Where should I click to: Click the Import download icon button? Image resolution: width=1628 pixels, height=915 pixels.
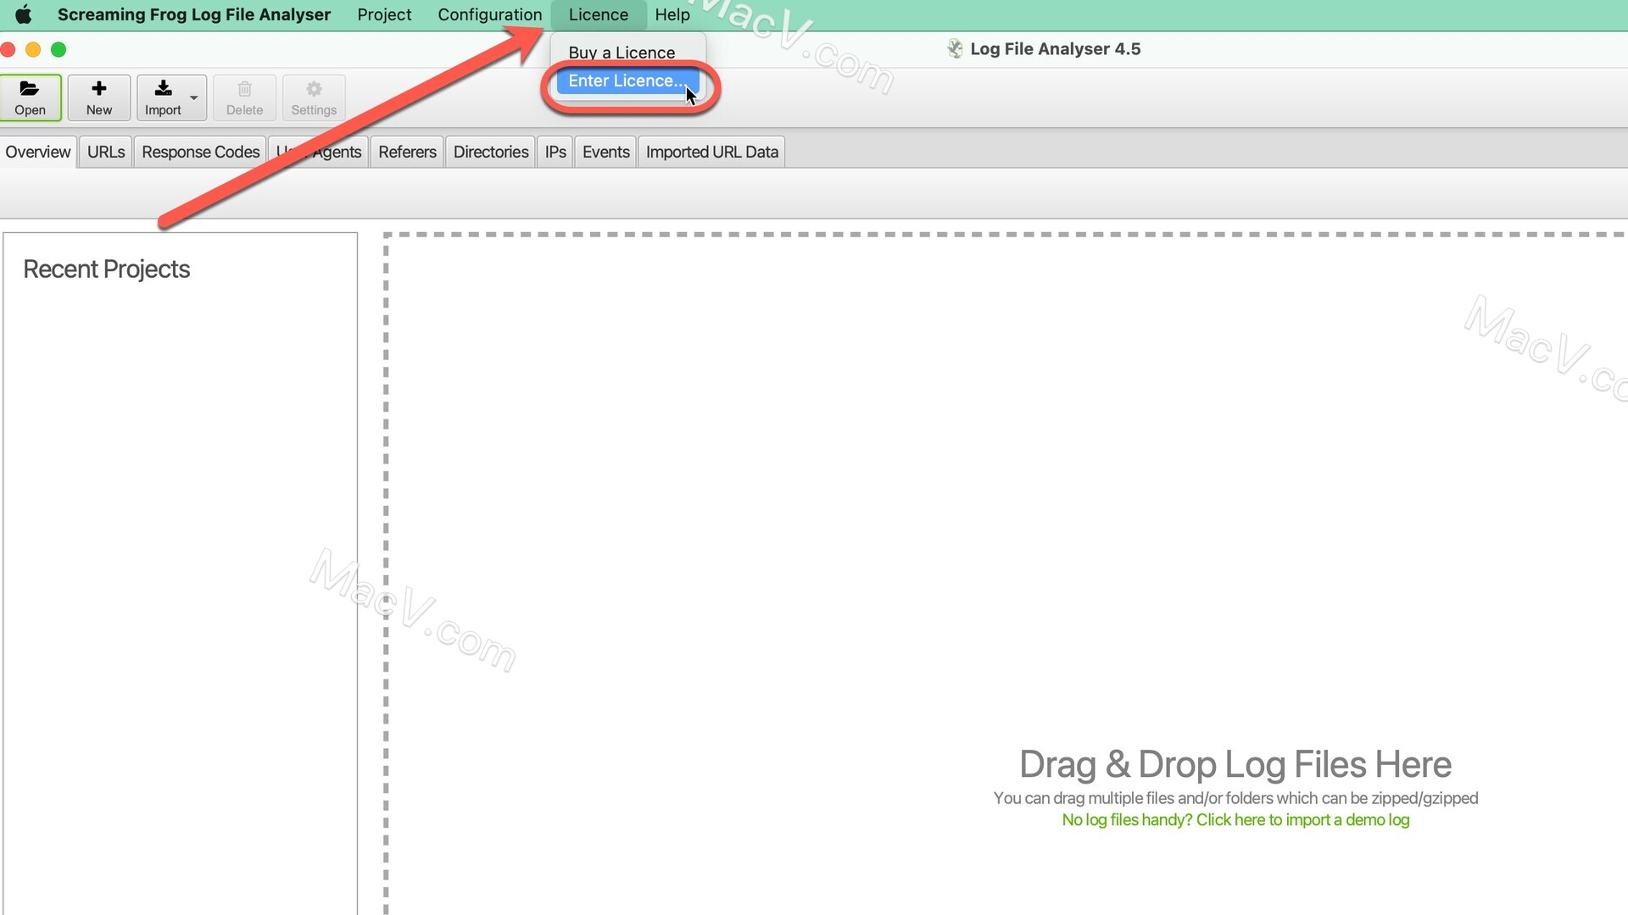[163, 97]
